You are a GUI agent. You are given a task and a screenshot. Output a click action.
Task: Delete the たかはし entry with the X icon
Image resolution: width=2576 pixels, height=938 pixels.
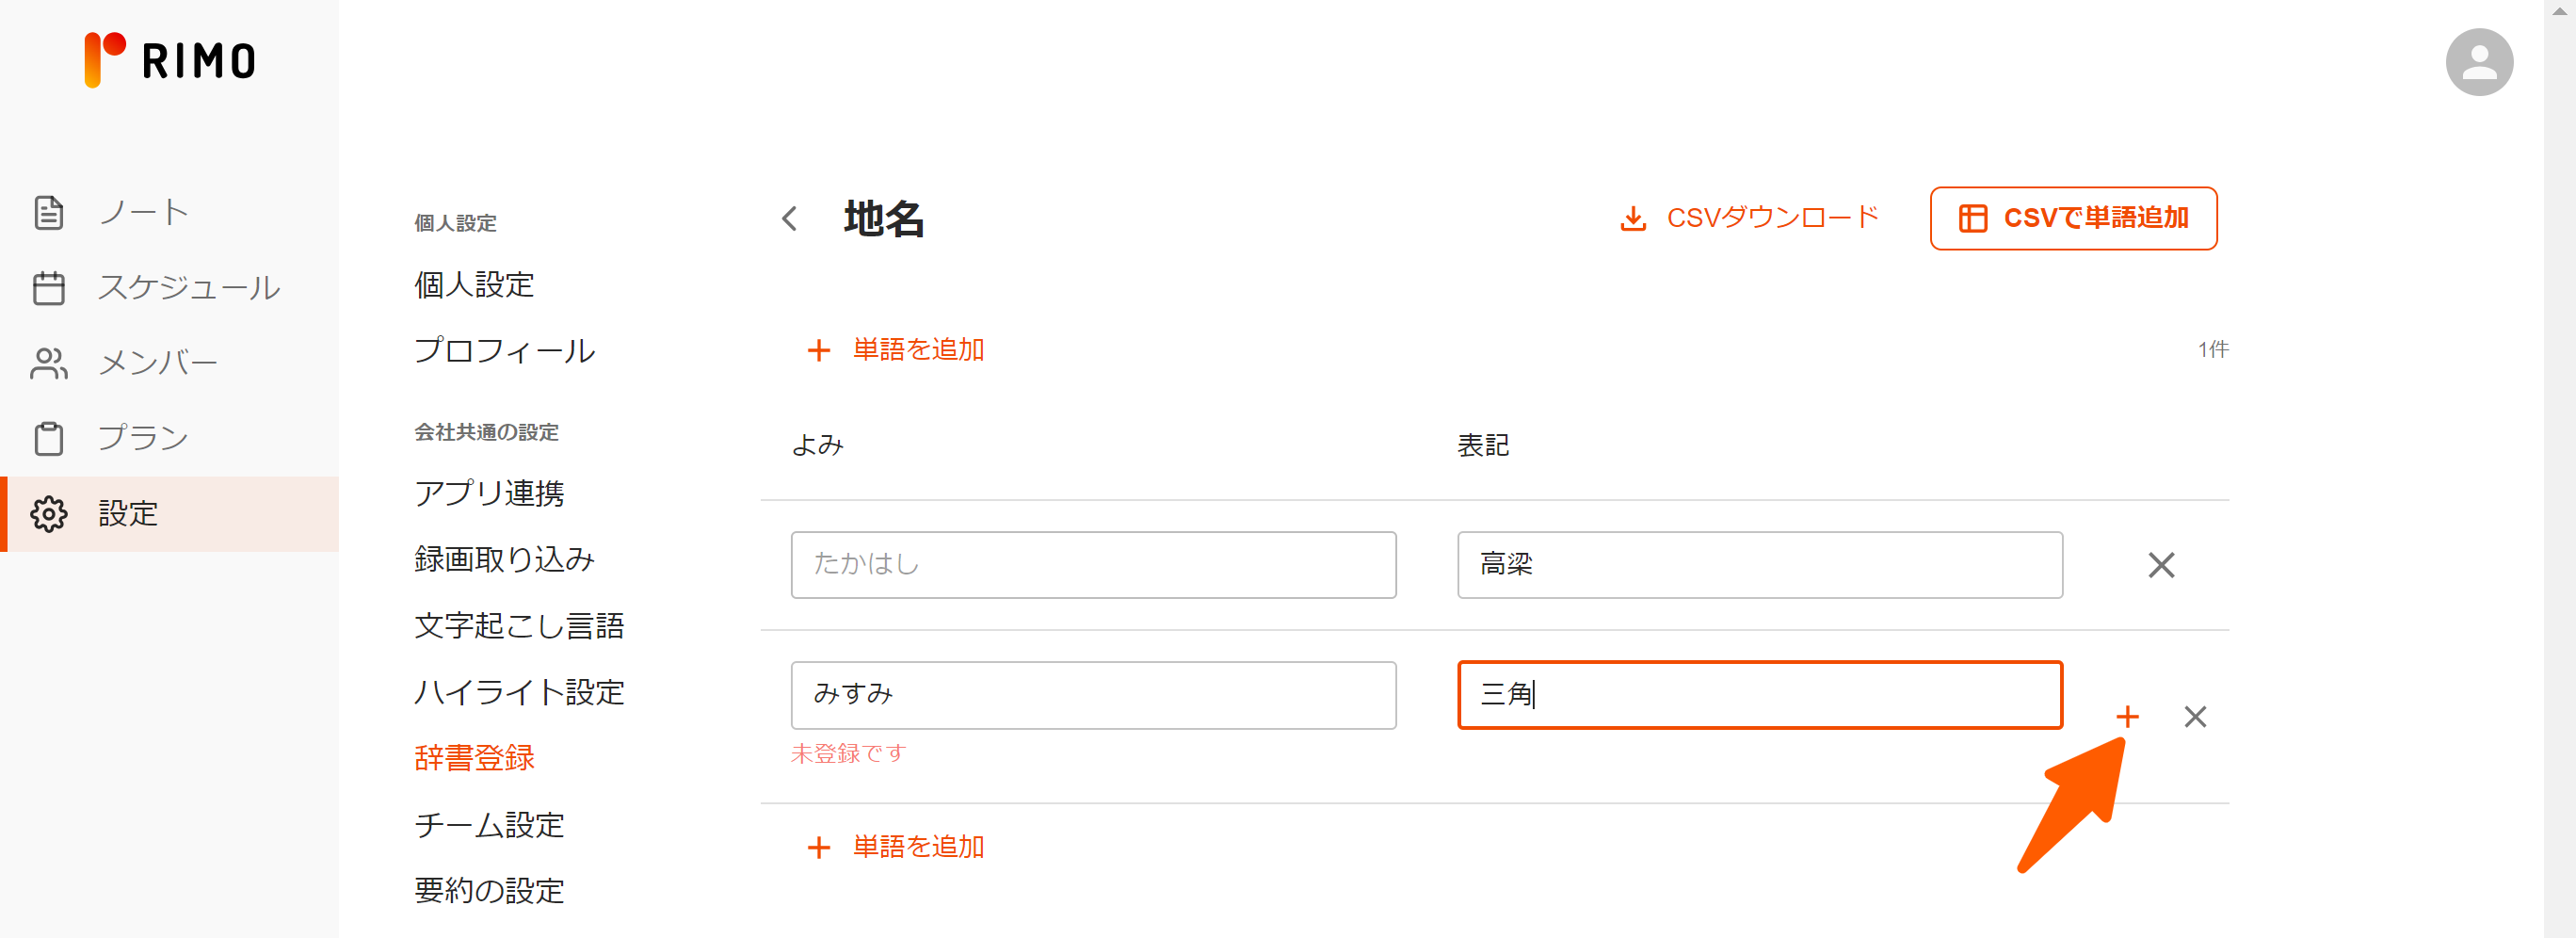pyautogui.click(x=2161, y=565)
